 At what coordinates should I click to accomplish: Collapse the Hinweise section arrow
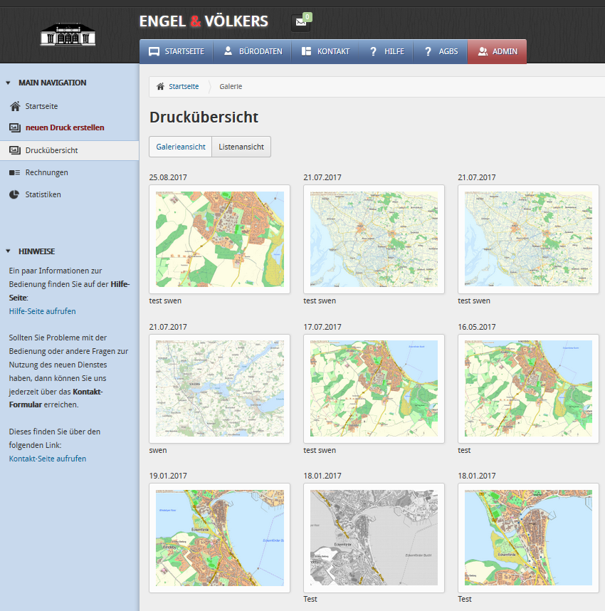8,251
